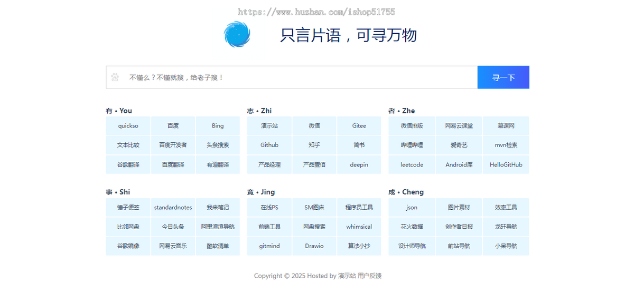This screenshot has width=634, height=293.
Task: Open the 创作者日报 link
Action: tap(459, 227)
